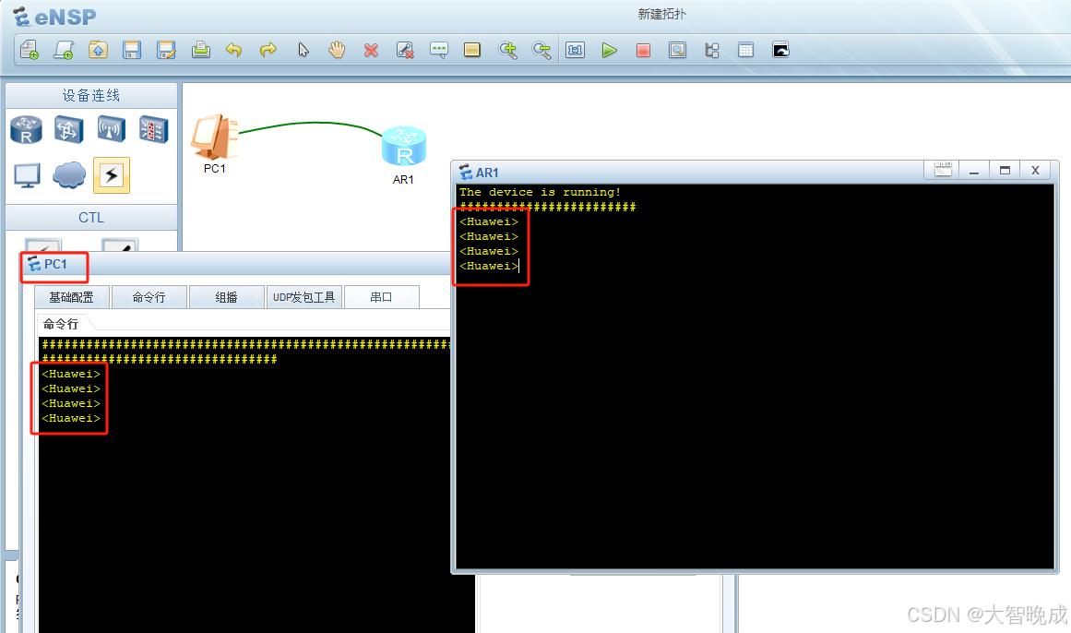
Task: Select the Firewall device category
Action: click(154, 129)
